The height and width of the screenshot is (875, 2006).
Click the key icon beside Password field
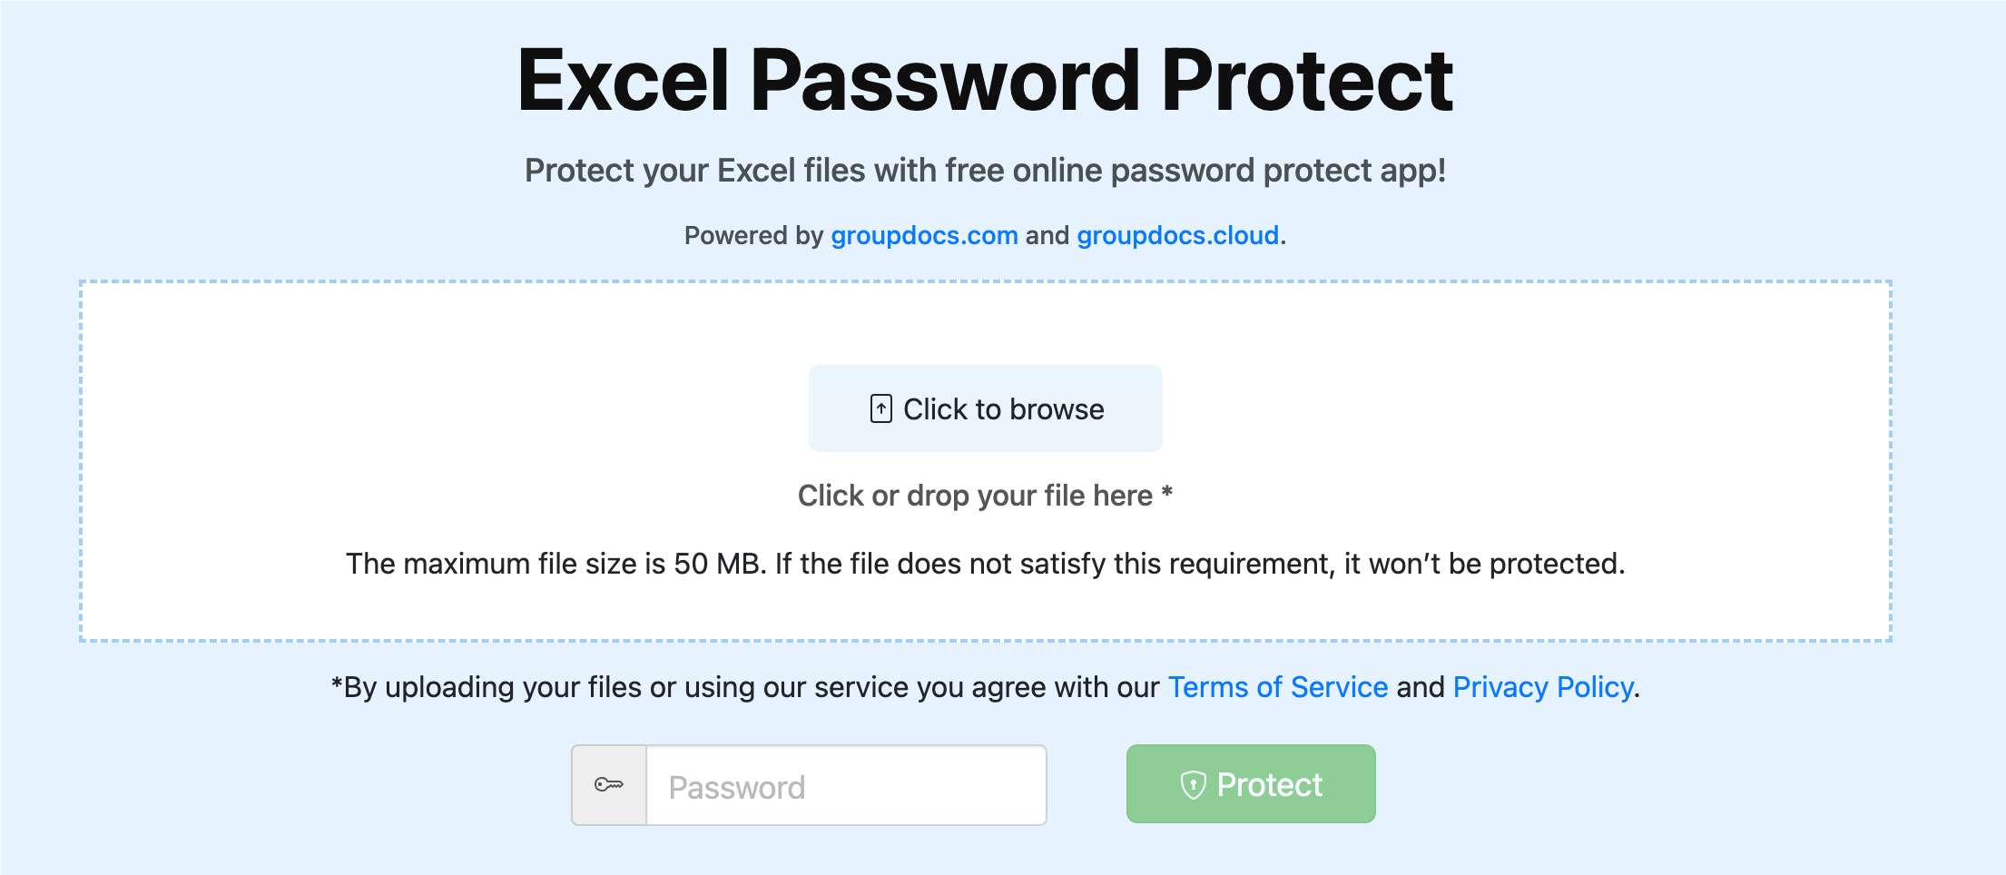609,785
